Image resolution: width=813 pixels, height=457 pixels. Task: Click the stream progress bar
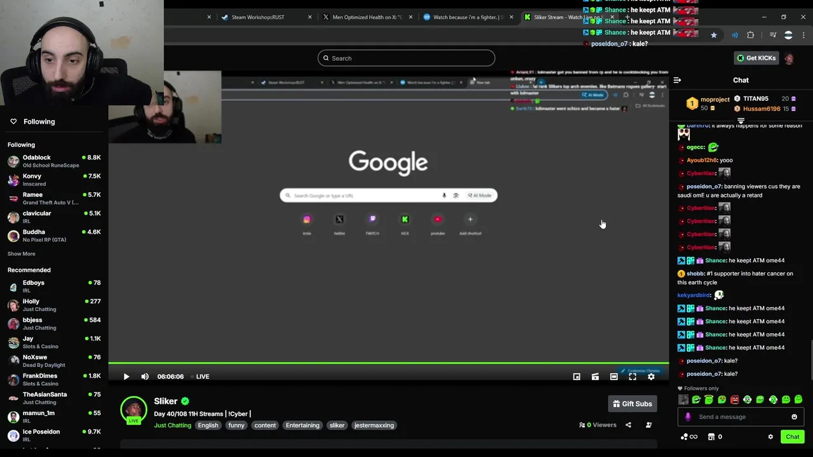point(388,364)
